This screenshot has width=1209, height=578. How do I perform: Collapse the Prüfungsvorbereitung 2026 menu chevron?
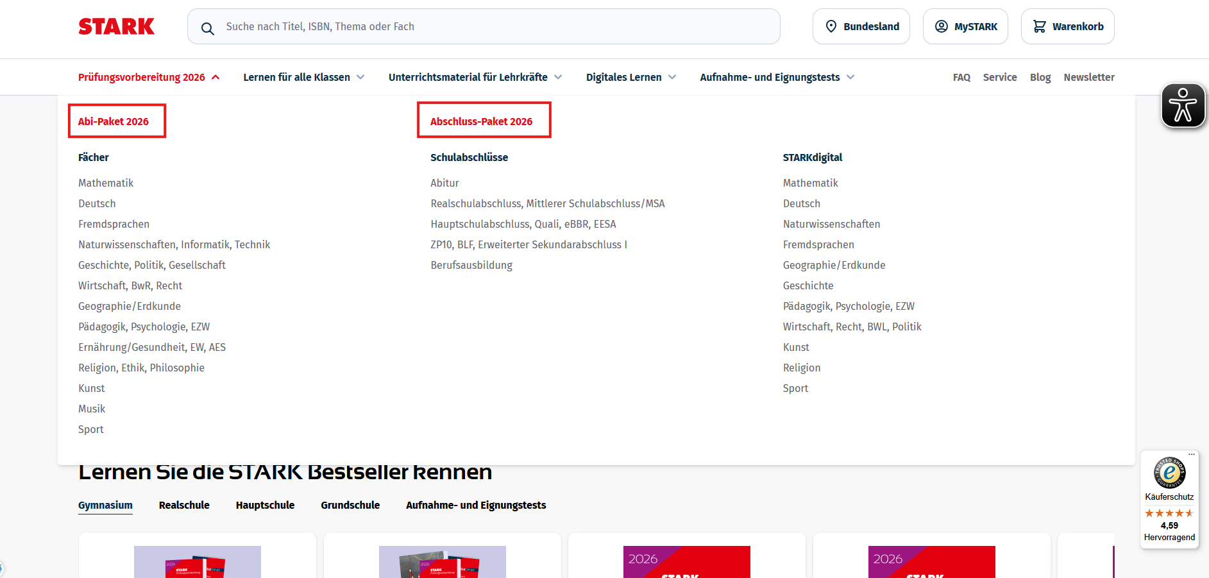216,76
